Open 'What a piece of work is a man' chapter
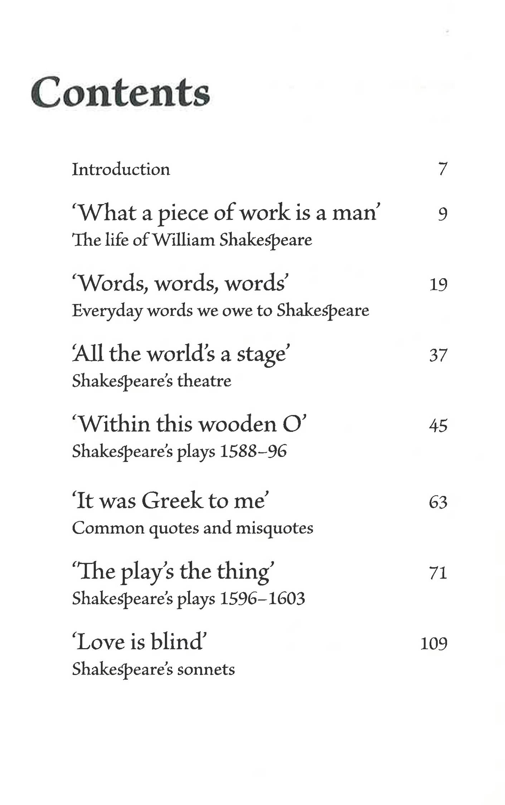This screenshot has width=505, height=805. pos(226,213)
